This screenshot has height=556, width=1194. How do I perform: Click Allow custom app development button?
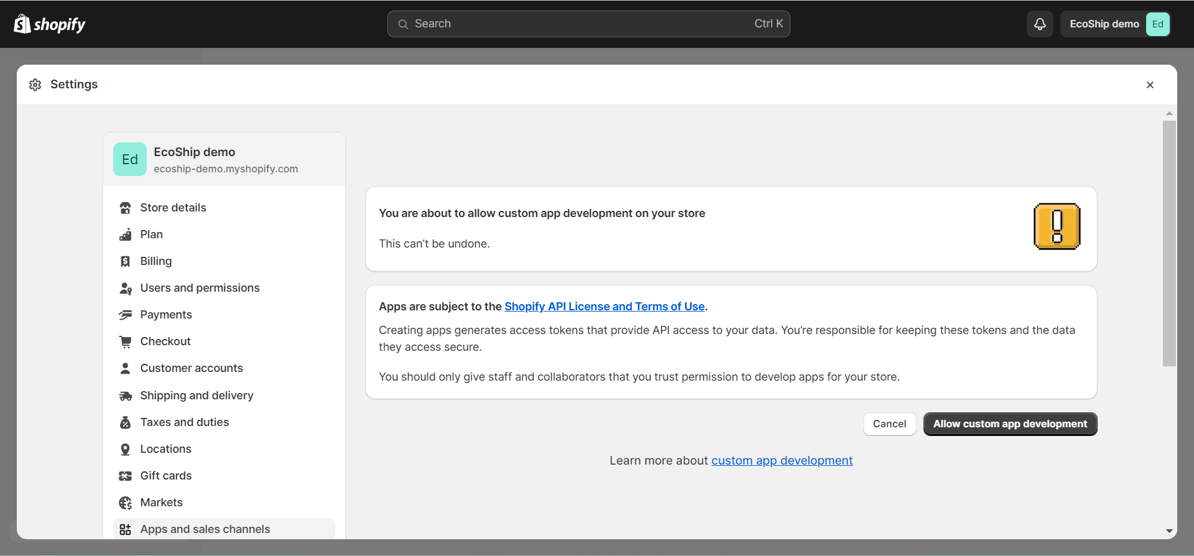(1010, 424)
